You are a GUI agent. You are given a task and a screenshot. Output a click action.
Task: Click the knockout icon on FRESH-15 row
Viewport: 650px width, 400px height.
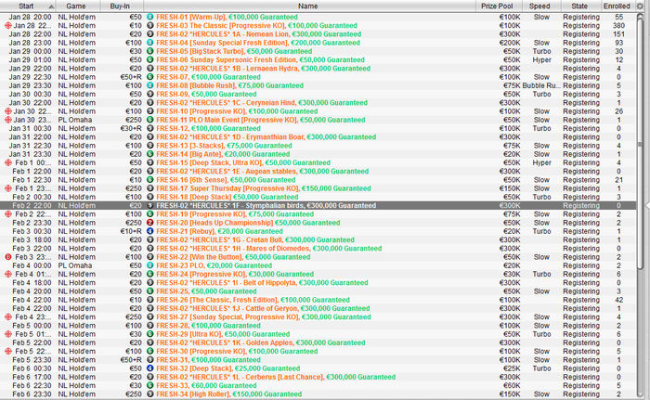click(x=7, y=162)
